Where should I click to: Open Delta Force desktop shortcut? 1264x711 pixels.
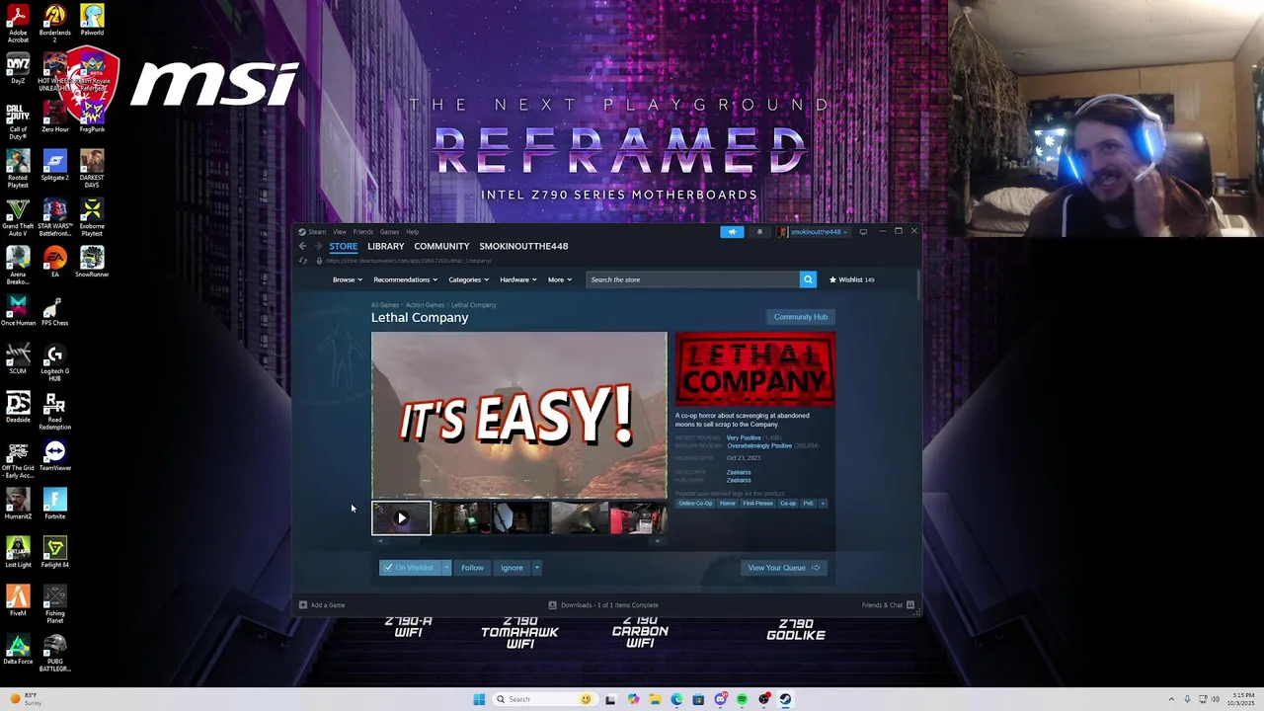click(18, 649)
